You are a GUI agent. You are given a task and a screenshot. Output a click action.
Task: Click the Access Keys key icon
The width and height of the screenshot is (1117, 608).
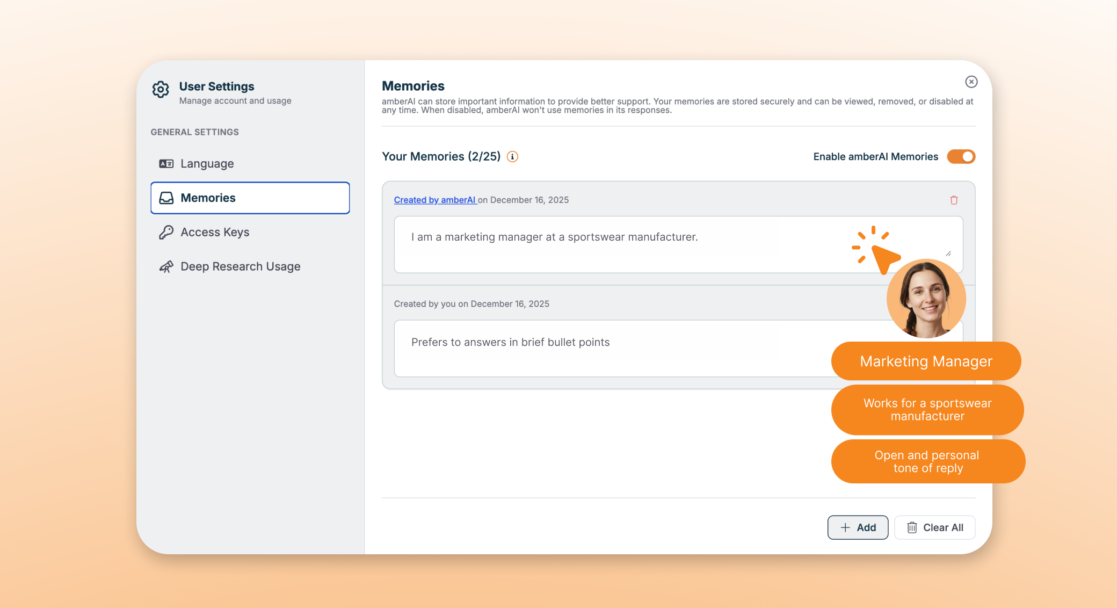click(166, 232)
